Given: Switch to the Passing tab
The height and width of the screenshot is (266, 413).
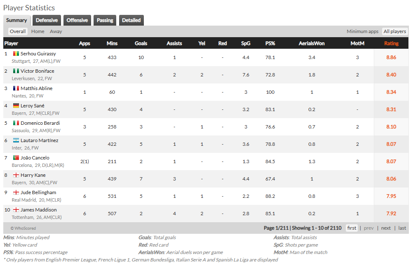Looking at the screenshot, I should [x=105, y=20].
